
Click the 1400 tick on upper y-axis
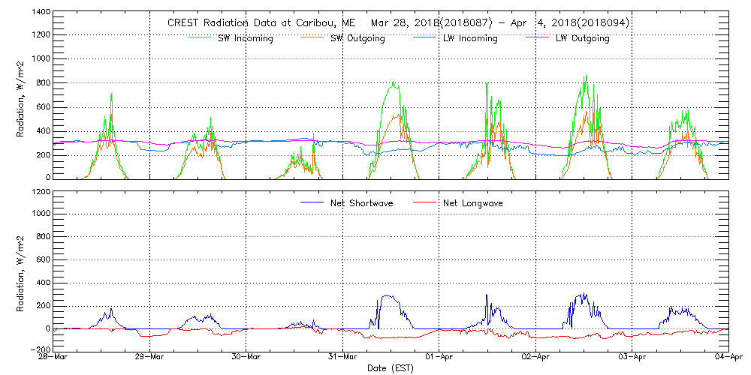click(41, 13)
